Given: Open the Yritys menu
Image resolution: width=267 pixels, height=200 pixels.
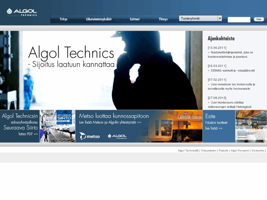Looking at the screenshot, I should pos(64,19).
